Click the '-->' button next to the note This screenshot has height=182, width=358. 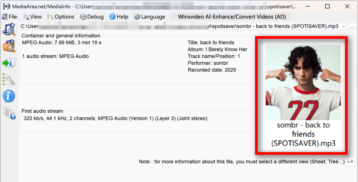[x=350, y=161]
